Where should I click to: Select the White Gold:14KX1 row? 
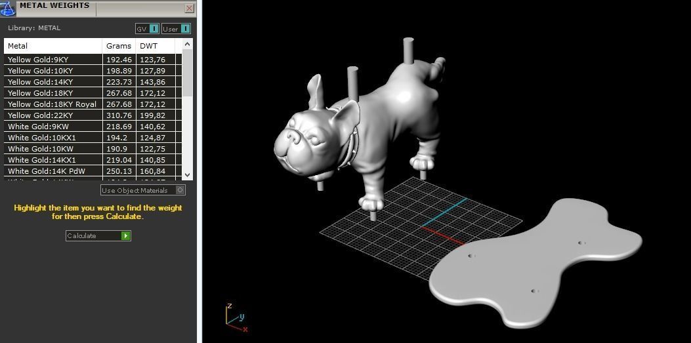pos(93,160)
